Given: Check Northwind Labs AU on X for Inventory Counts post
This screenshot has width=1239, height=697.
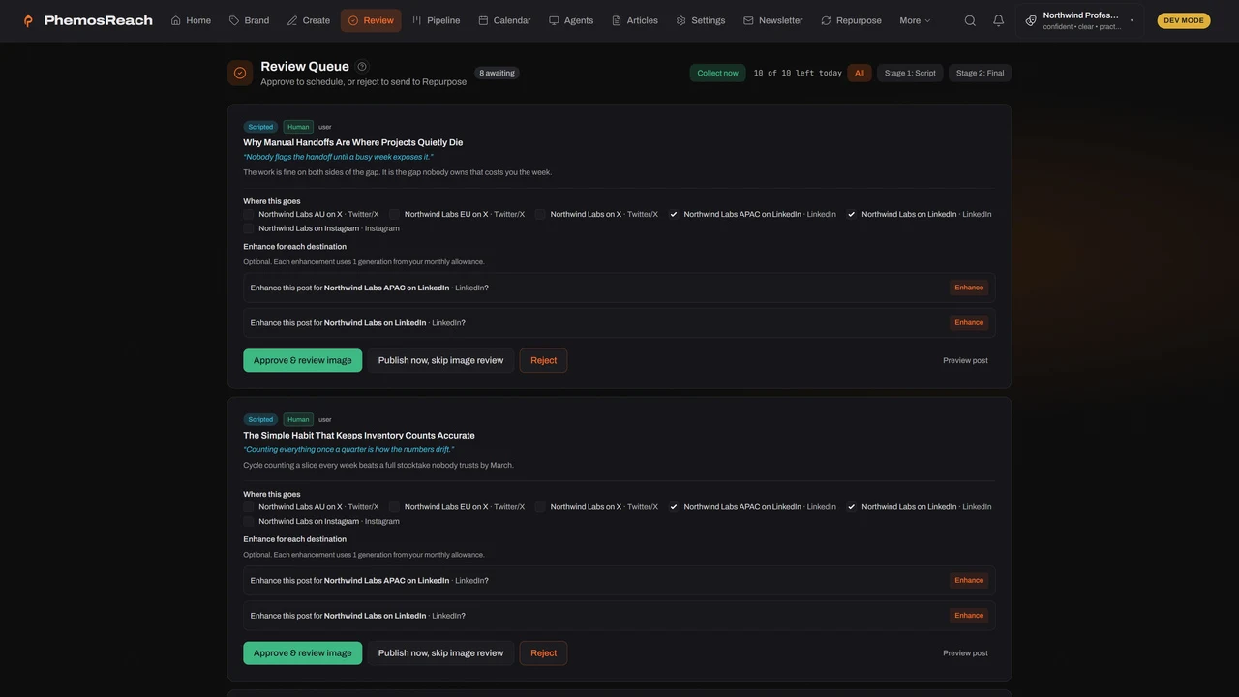Looking at the screenshot, I should 249,507.
